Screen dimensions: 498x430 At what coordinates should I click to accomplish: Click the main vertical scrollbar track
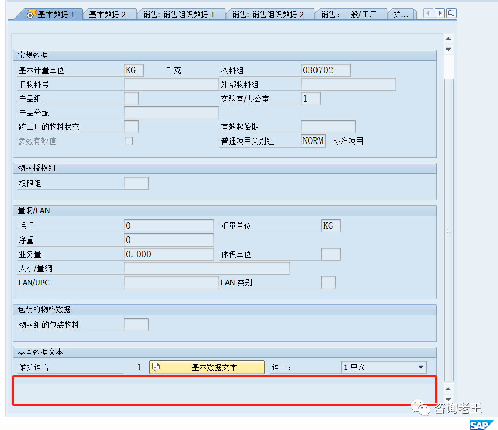(448, 230)
